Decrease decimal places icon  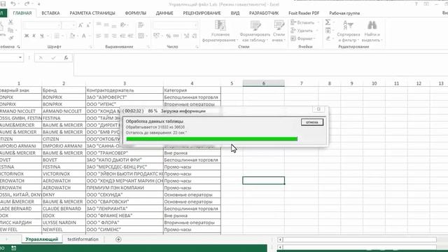(x=195, y=36)
